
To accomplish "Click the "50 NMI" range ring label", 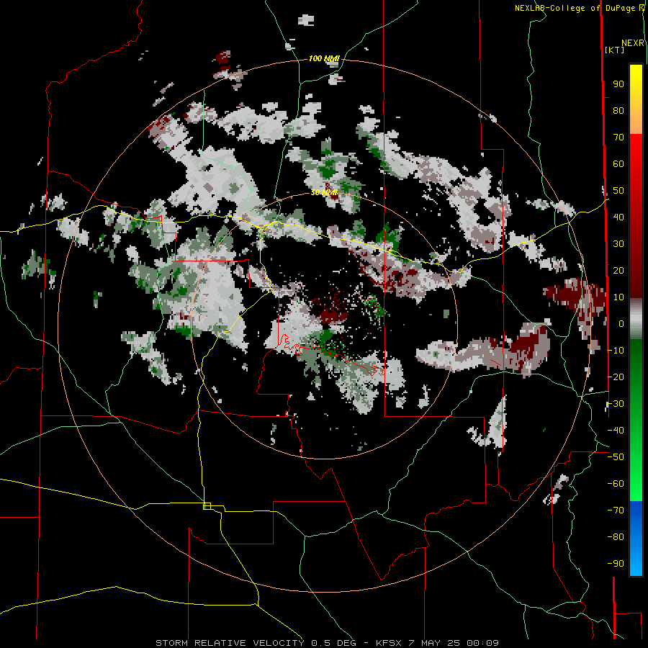I will click(324, 192).
